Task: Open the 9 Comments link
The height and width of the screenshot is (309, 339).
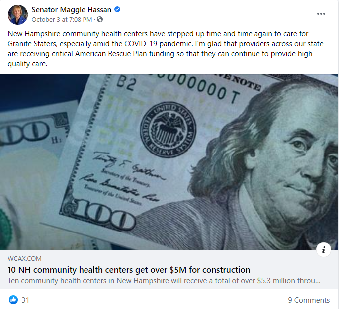Action: point(309,300)
